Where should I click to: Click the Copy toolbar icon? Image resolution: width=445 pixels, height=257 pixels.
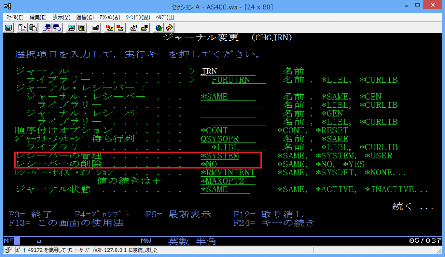pyautogui.click(x=22, y=28)
